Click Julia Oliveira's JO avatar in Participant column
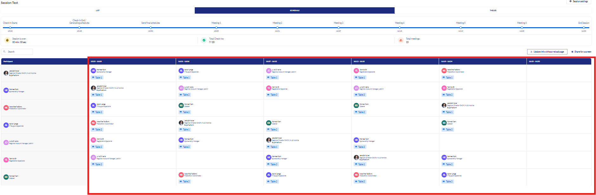 (x=6, y=142)
